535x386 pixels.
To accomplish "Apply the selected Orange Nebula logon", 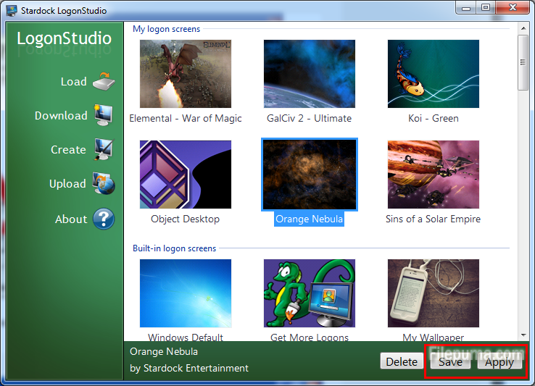I will pos(499,362).
